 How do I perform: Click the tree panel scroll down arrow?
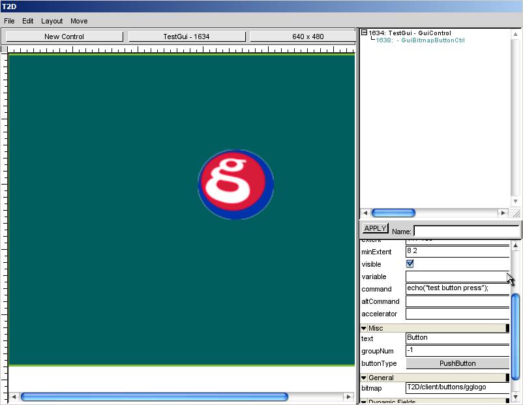pos(515,201)
